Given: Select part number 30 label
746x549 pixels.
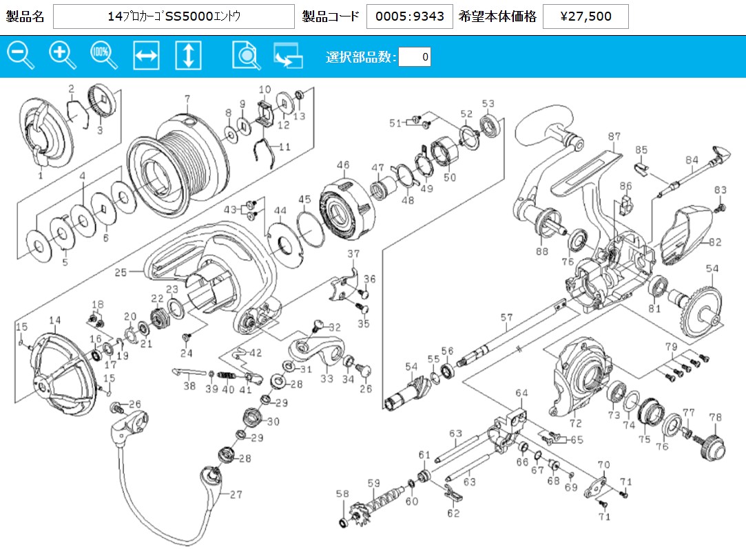Looking at the screenshot, I should tap(273, 421).
